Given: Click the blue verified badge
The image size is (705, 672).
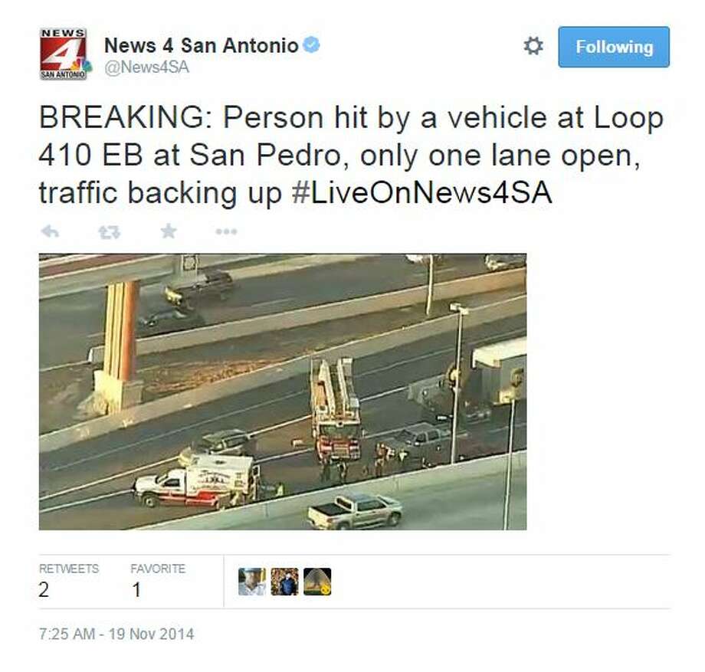Looking at the screenshot, I should click(311, 45).
